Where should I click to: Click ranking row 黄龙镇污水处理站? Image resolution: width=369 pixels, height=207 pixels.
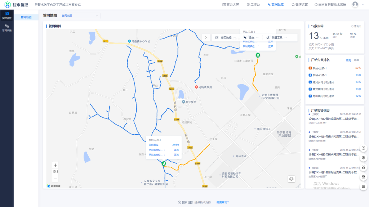(335, 89)
